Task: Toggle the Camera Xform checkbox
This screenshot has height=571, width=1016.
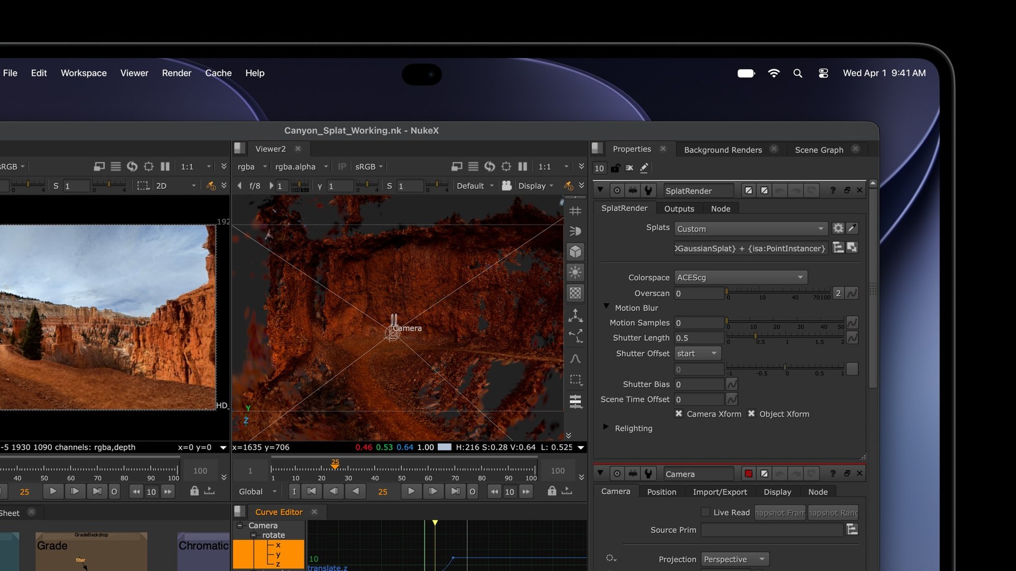Action: point(679,413)
